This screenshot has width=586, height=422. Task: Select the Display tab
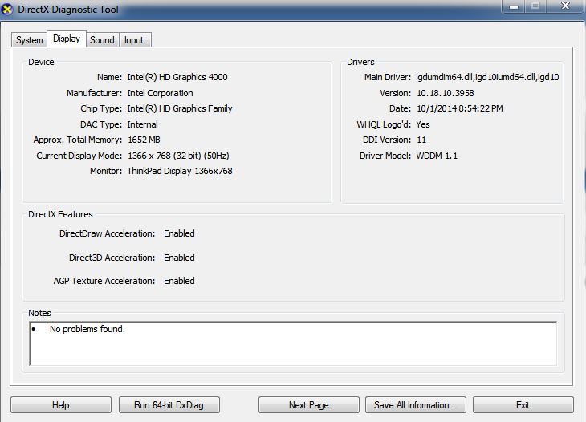[x=67, y=39]
